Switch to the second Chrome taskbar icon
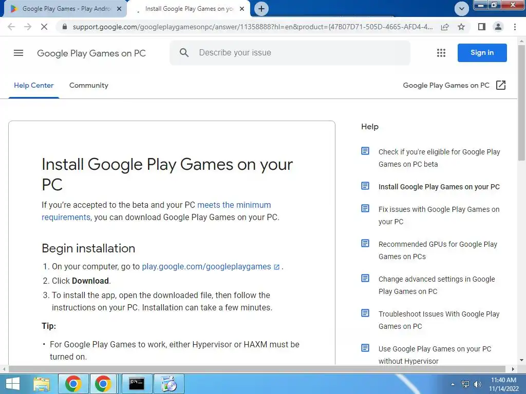526x394 pixels. 103,384
